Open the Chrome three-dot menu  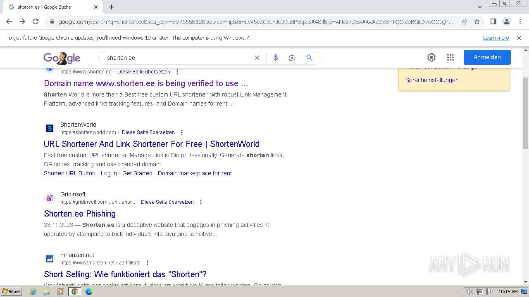coord(520,21)
